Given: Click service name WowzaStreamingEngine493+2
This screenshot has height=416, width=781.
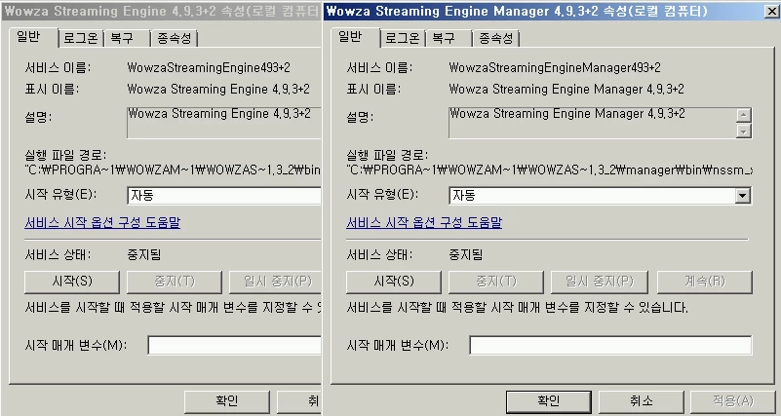Looking at the screenshot, I should coord(209,67).
